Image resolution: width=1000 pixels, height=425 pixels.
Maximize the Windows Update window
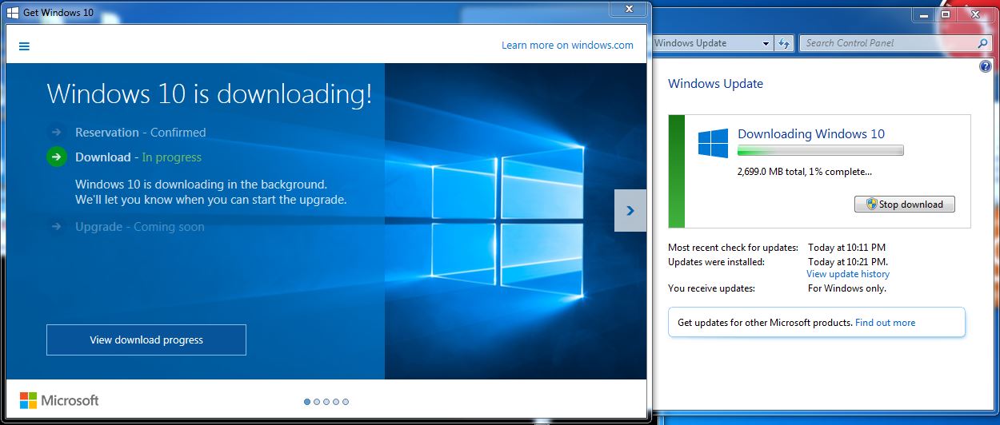click(946, 14)
